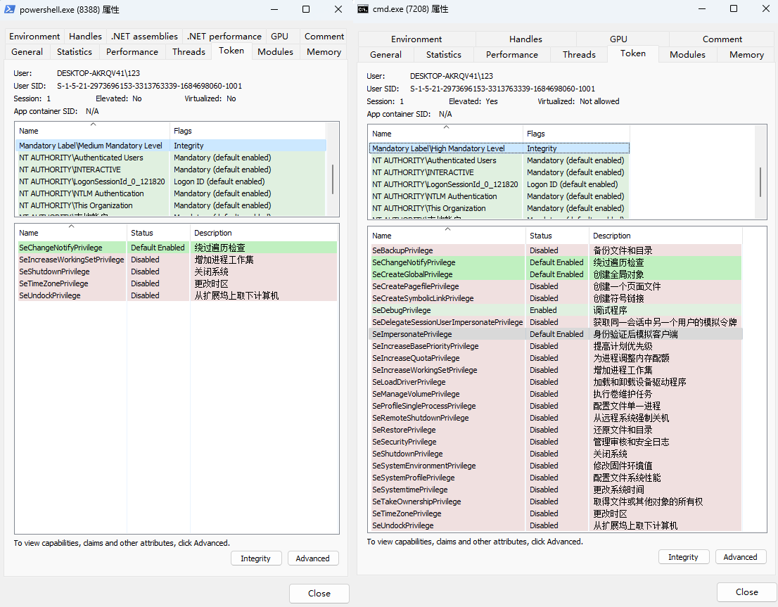Open Comment tab in cmd.exe window
Screen dimensions: 778x607
click(722, 39)
